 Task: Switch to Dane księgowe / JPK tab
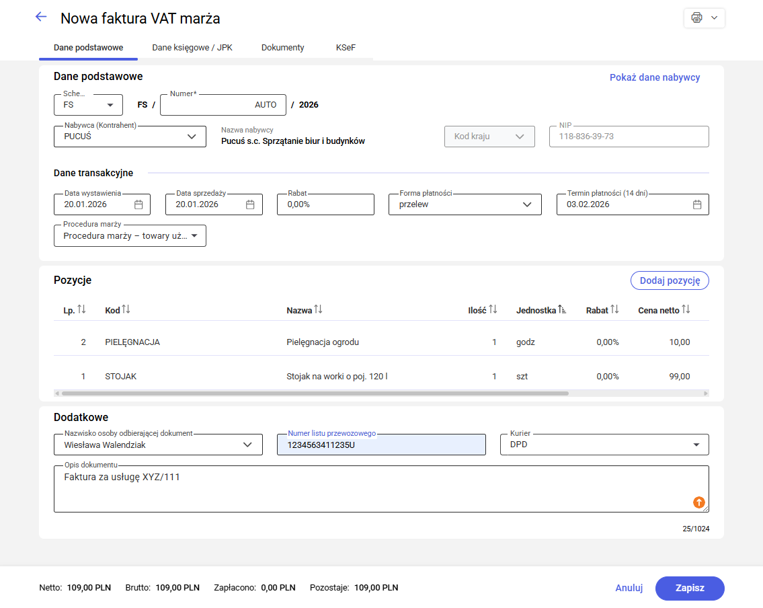pos(192,48)
